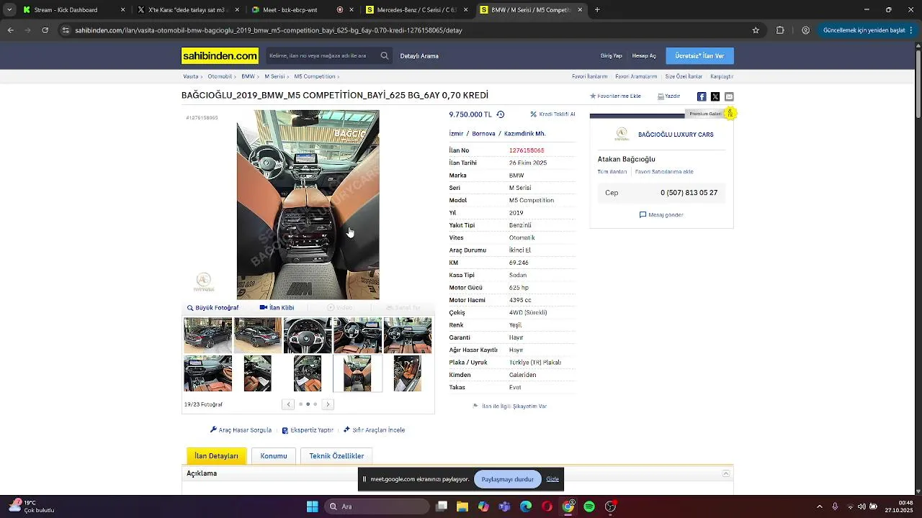Image resolution: width=922 pixels, height=518 pixels.
Task: Click Yazdır to print listing
Action: click(x=668, y=96)
